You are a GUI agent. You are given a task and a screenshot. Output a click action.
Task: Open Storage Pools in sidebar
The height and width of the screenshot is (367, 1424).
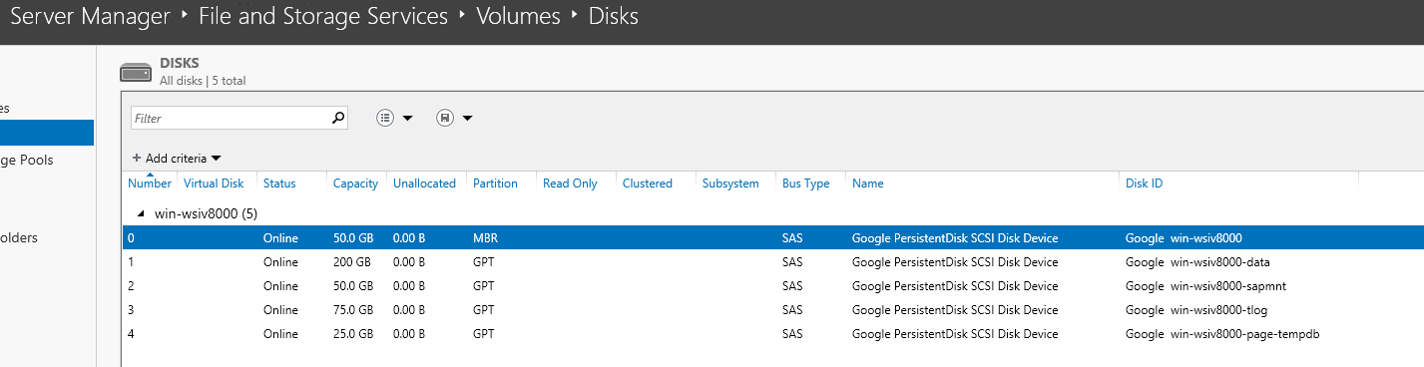(x=27, y=160)
